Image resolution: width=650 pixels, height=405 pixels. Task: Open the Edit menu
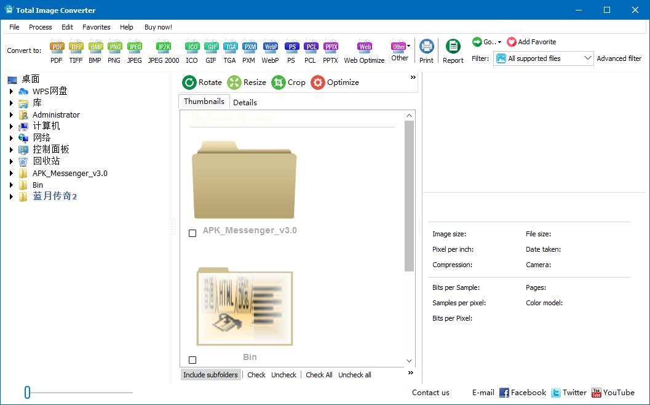[67, 27]
